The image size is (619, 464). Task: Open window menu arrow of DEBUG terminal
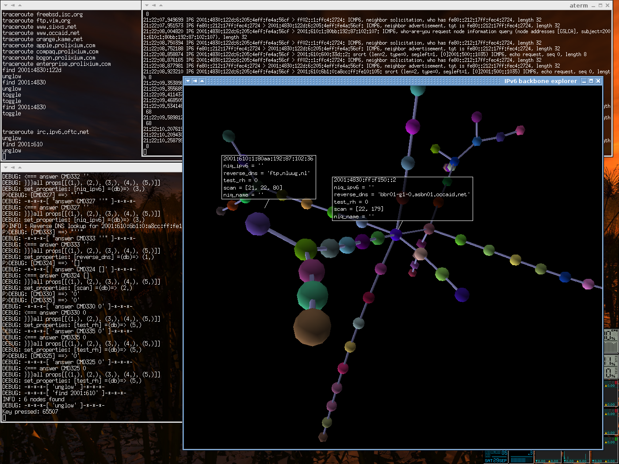click(x=6, y=167)
